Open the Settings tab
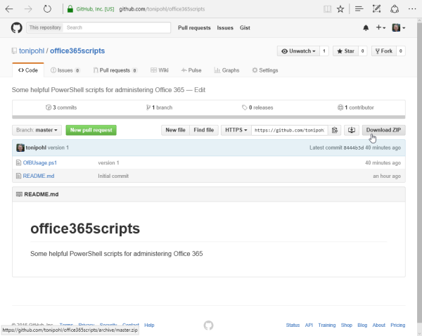 265,70
